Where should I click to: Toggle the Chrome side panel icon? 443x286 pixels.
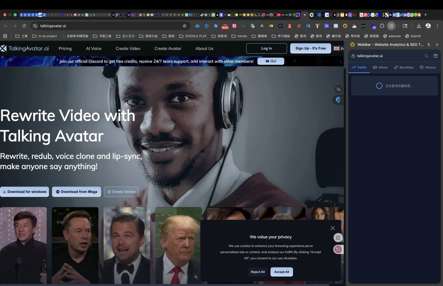(x=391, y=26)
